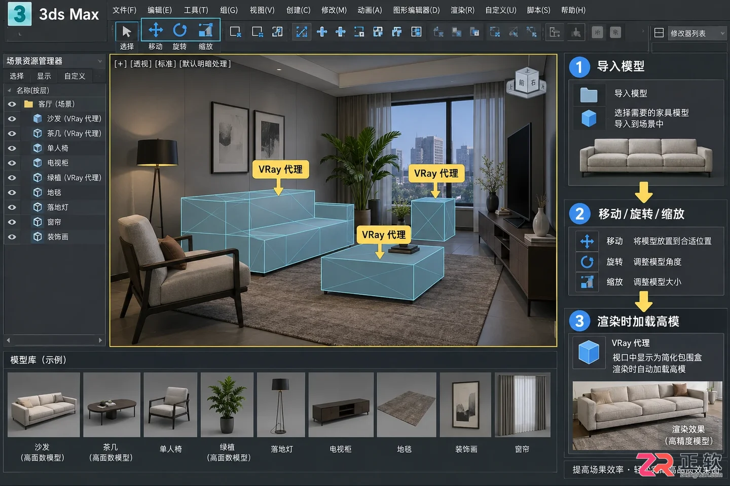Viewport: 730px width, 486px height.
Task: Click the blue folder icon beside 导入模型
Action: (589, 94)
